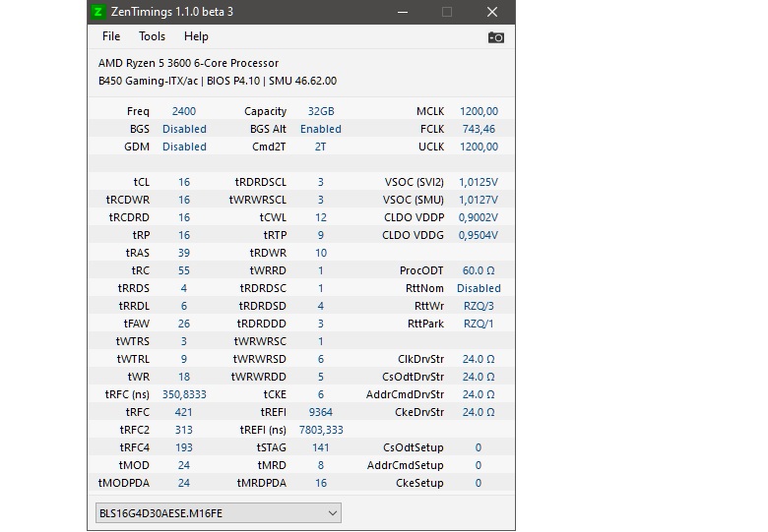Viewport: 768px width, 532px height.
Task: Click the tRAS value 39
Action: click(x=184, y=253)
